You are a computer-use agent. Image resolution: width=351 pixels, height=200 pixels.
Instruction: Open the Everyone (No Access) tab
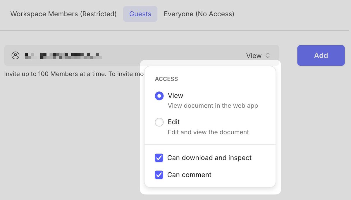point(199,14)
